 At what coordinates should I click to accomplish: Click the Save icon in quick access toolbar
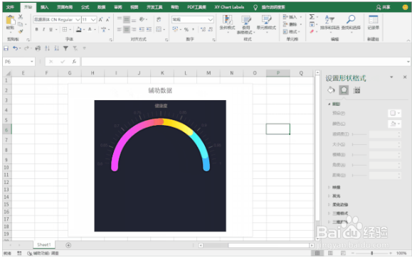click(6, 48)
